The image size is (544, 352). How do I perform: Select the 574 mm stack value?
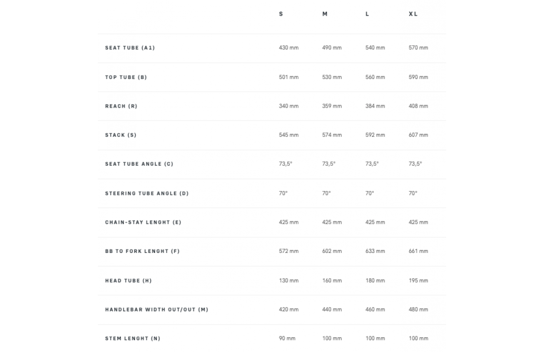(x=332, y=135)
